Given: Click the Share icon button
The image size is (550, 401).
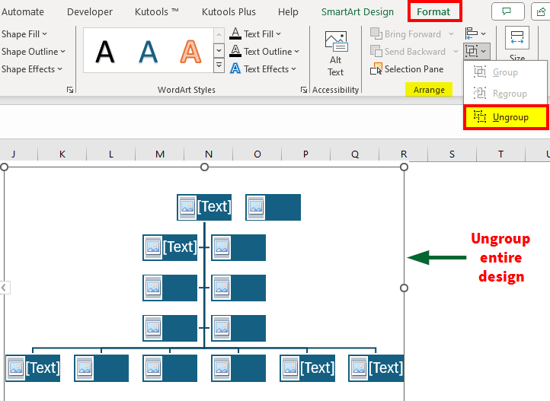Looking at the screenshot, I should pos(541,11).
